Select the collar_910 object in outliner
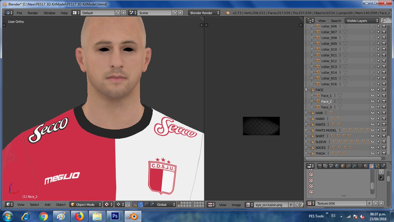 (x=329, y=49)
